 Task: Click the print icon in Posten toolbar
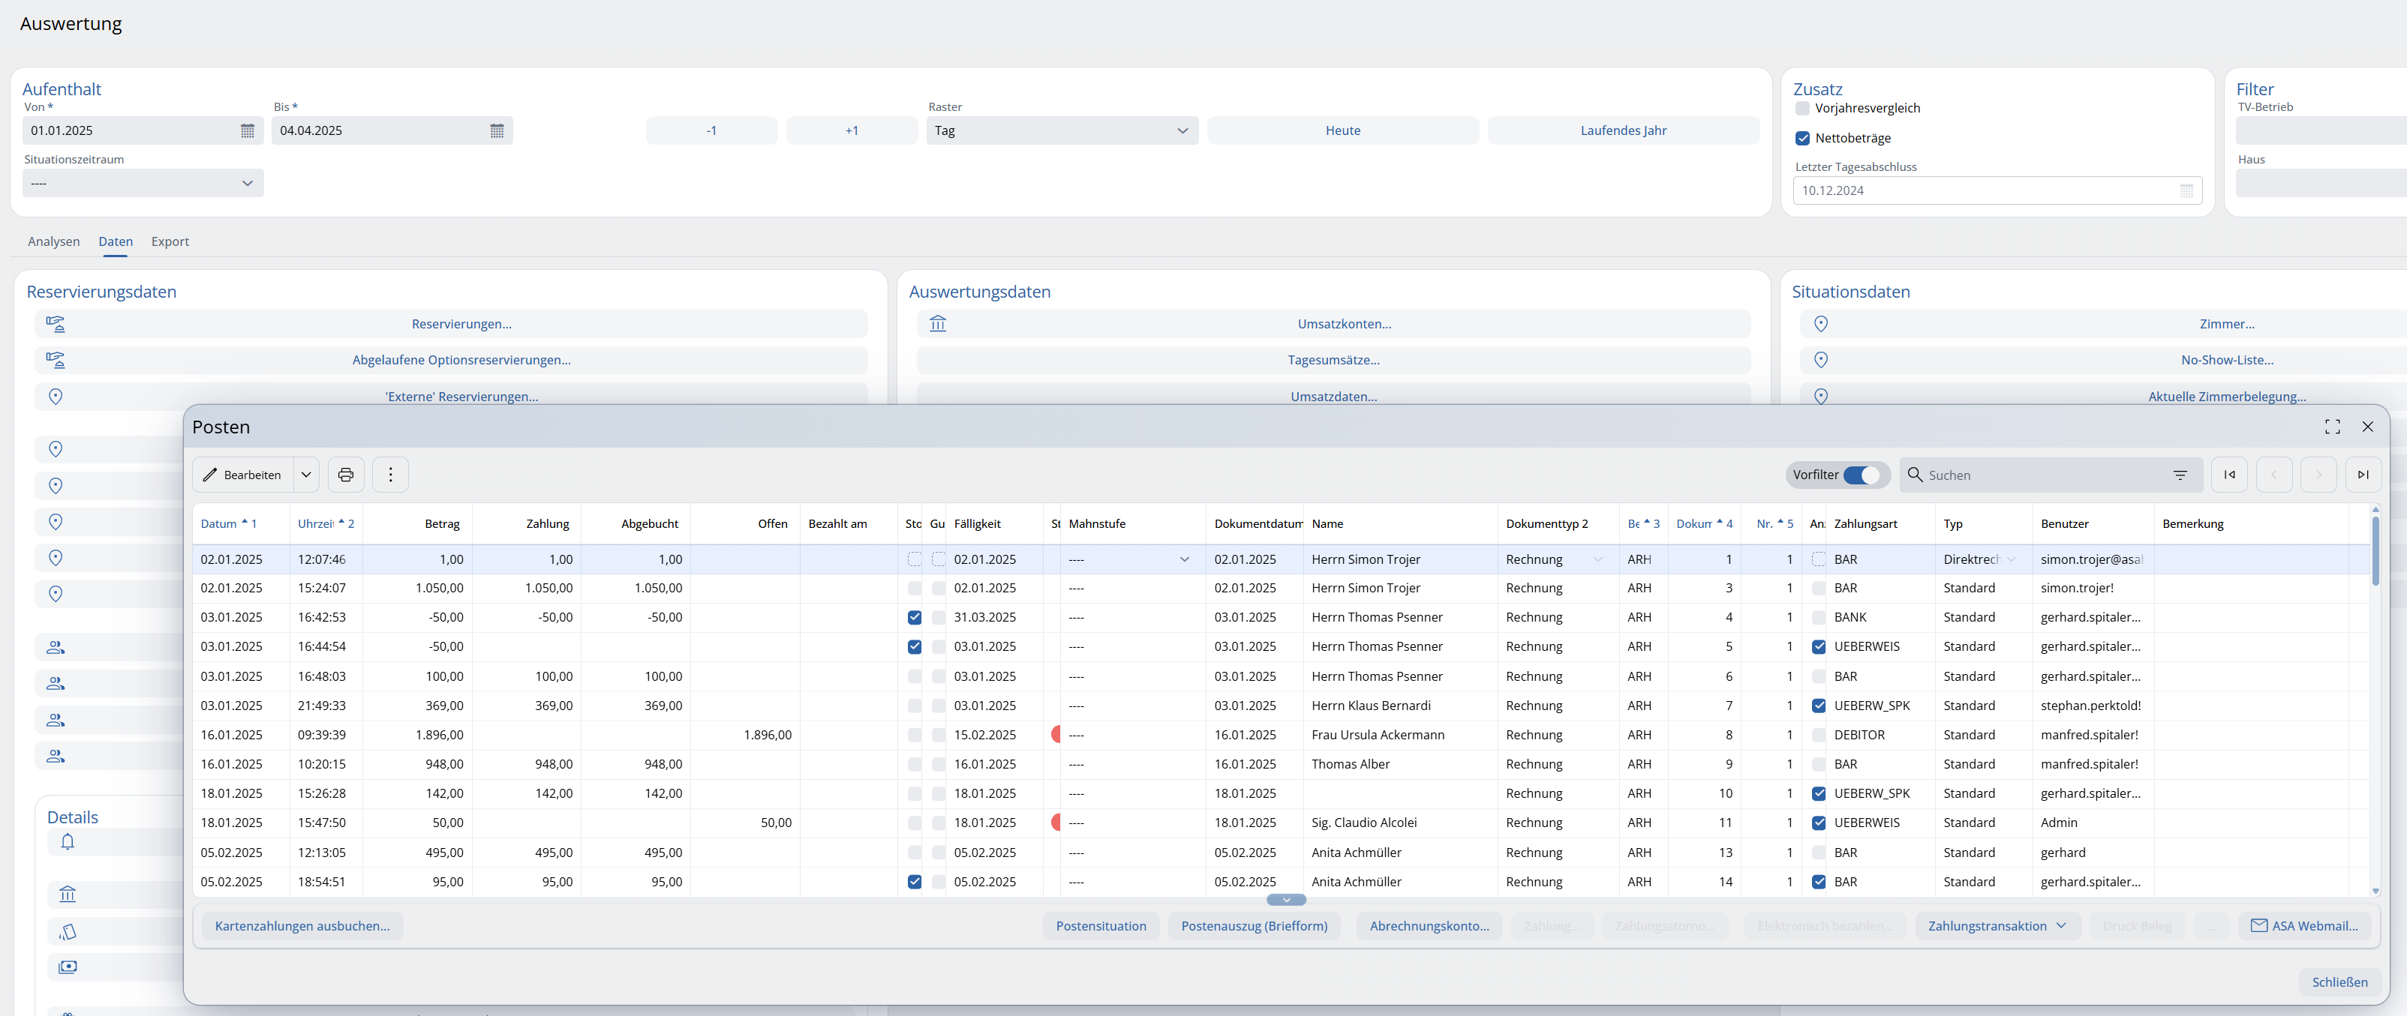[346, 475]
